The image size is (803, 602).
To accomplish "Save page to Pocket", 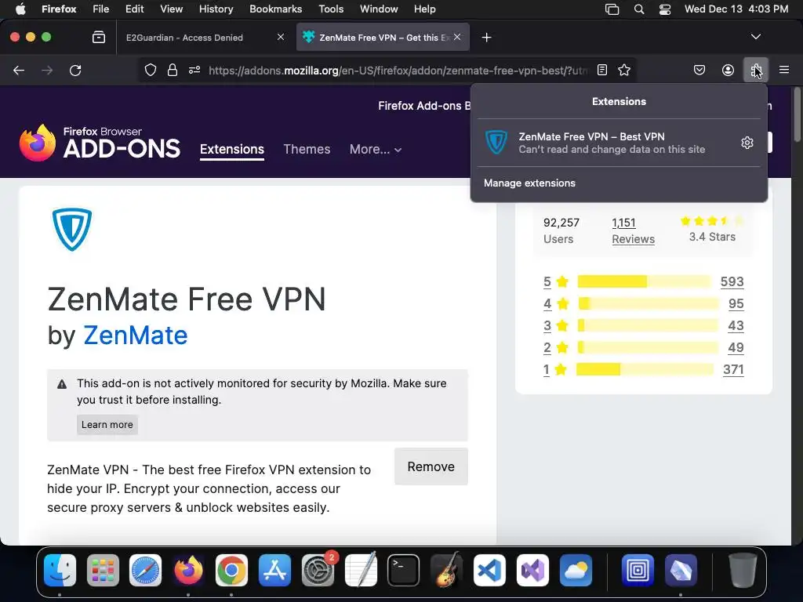I will (x=699, y=70).
